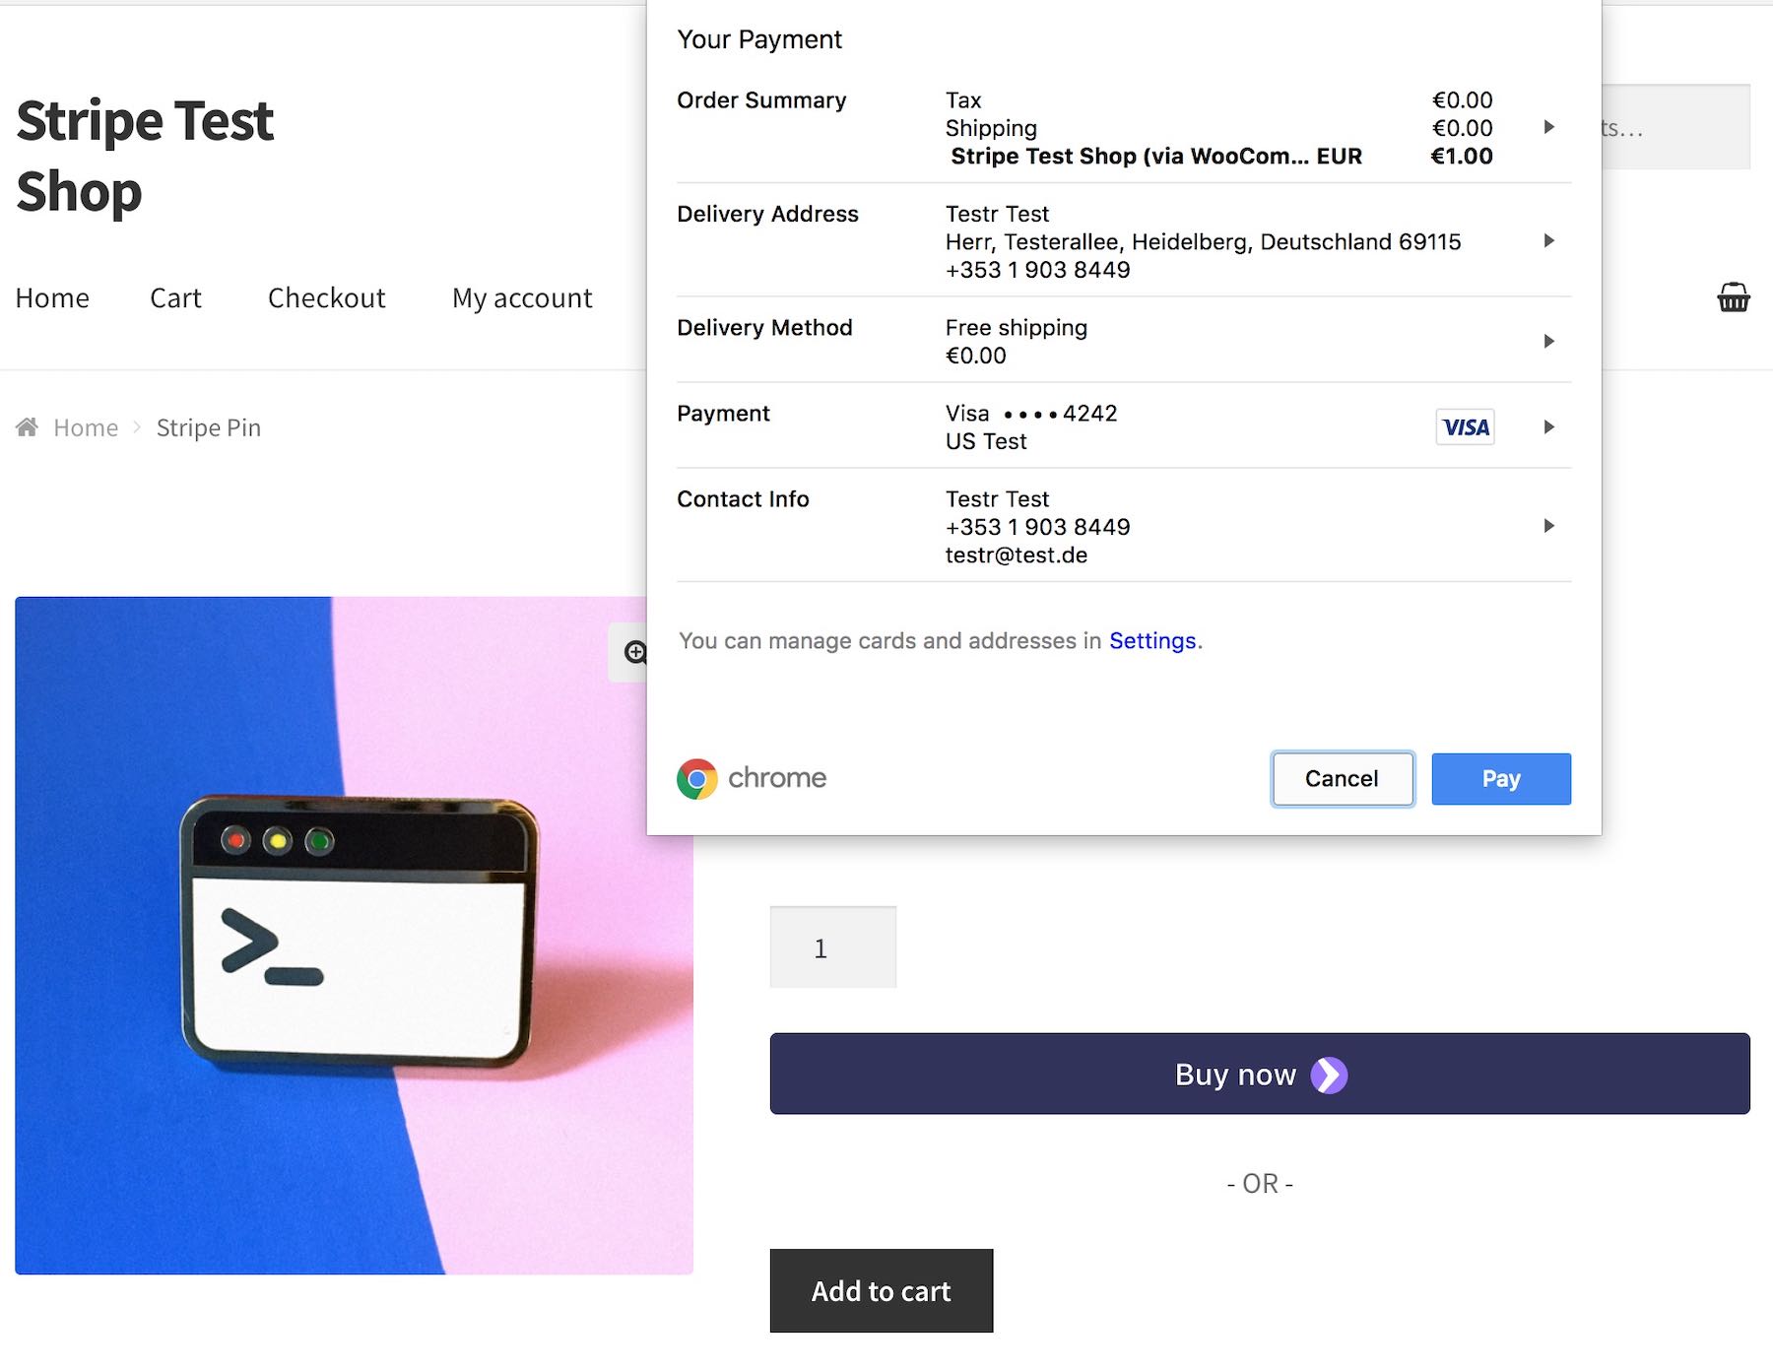Expand the Contact Info section arrow
Viewport: 1773px width, 1370px height.
1548,526
